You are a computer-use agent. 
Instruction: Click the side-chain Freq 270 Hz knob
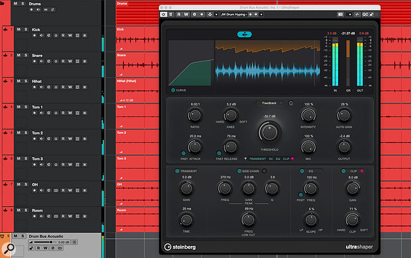click(225, 188)
